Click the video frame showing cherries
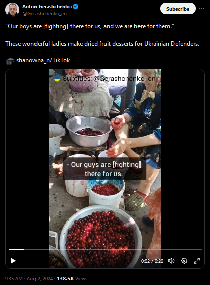 [x=104, y=168]
